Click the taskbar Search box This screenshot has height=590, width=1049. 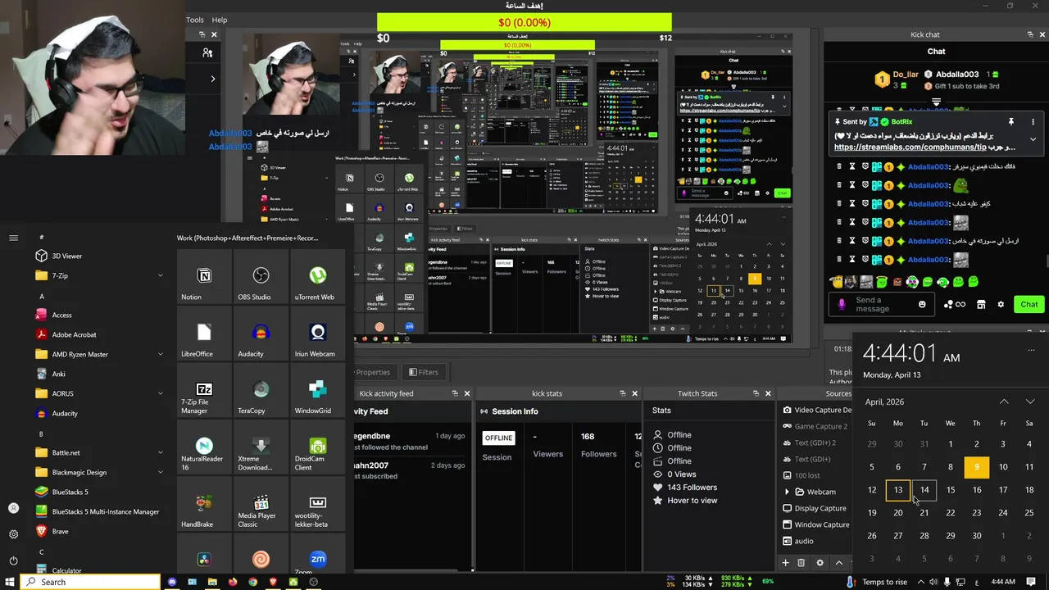[90, 582]
